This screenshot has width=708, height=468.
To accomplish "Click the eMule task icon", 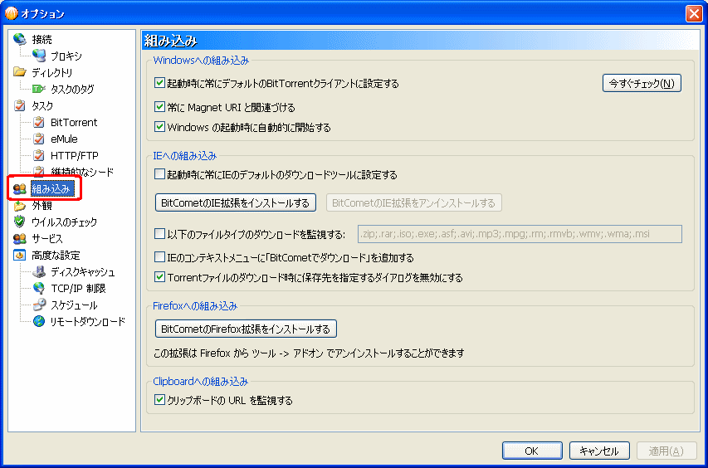I will click(39, 139).
